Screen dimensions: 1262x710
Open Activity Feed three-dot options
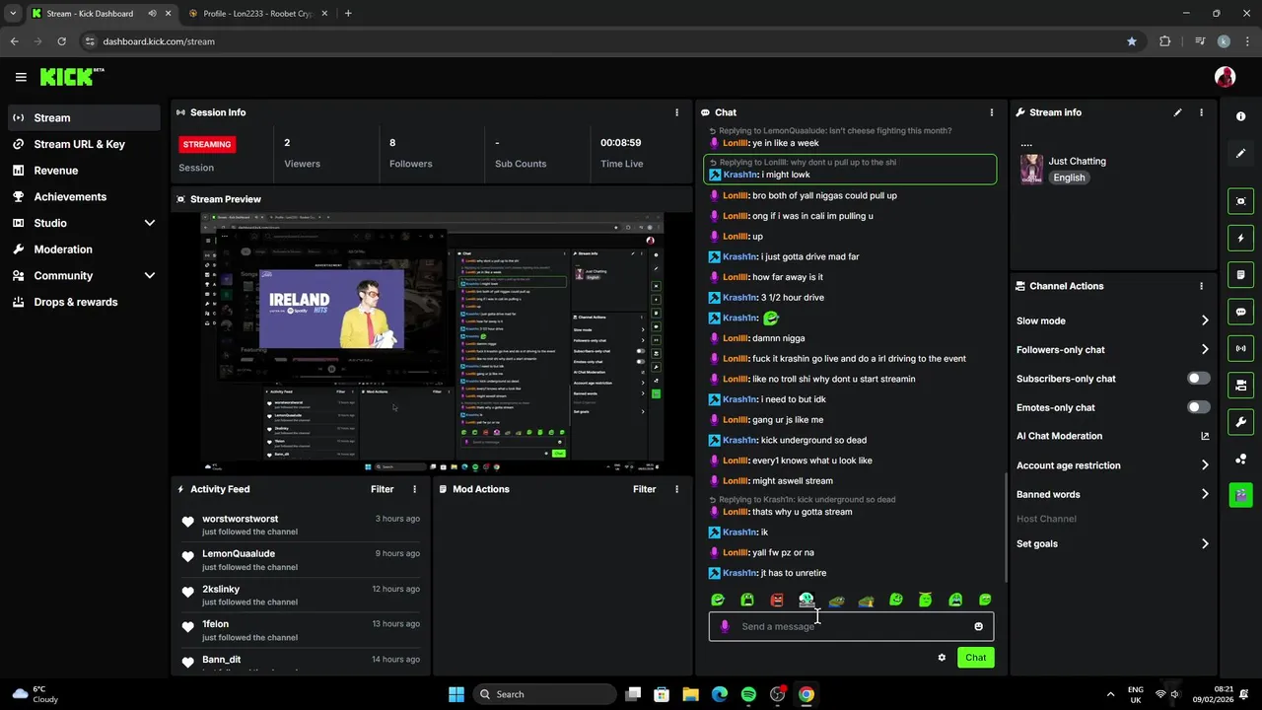pyautogui.click(x=414, y=489)
